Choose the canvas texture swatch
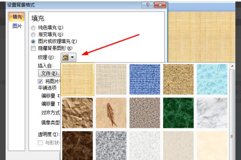Viewport: 241px width, 160px height. coord(111,79)
